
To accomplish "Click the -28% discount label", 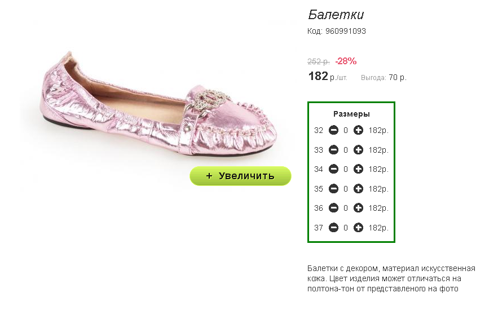I will click(x=346, y=61).
